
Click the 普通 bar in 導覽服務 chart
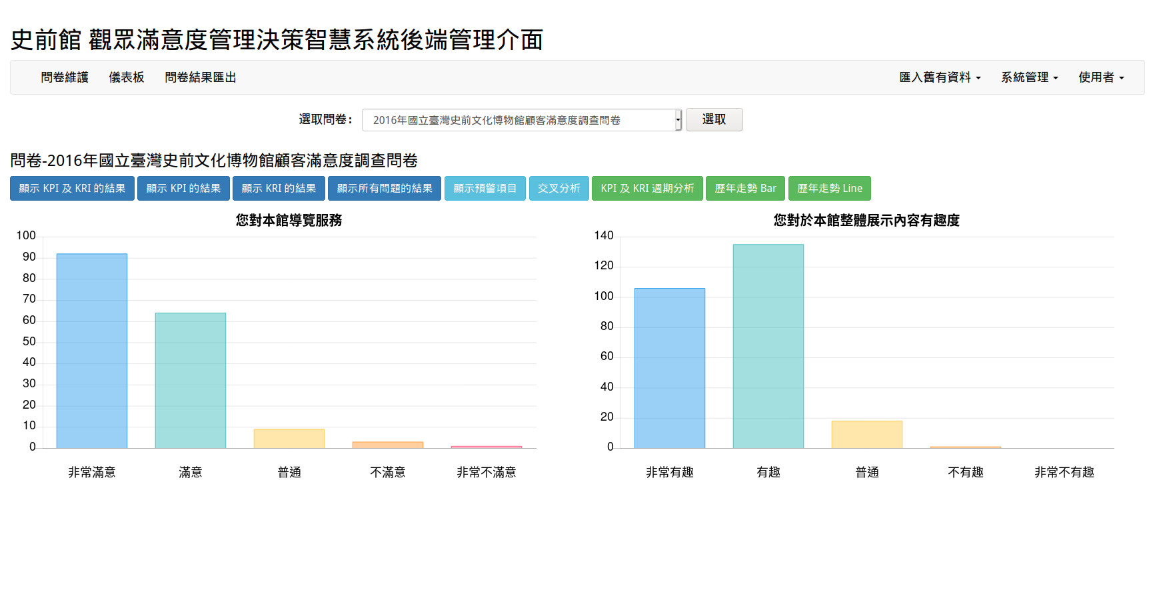coord(289,439)
